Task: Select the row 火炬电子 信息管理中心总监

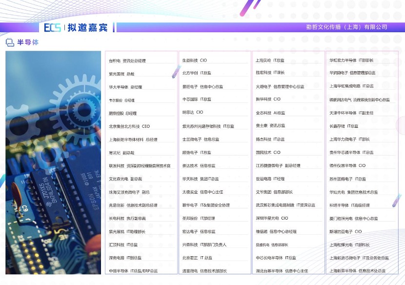Action: click(x=280, y=86)
